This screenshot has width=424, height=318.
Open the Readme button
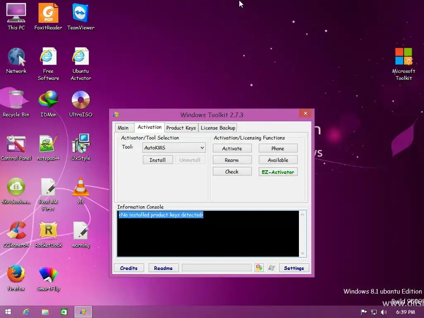click(163, 268)
